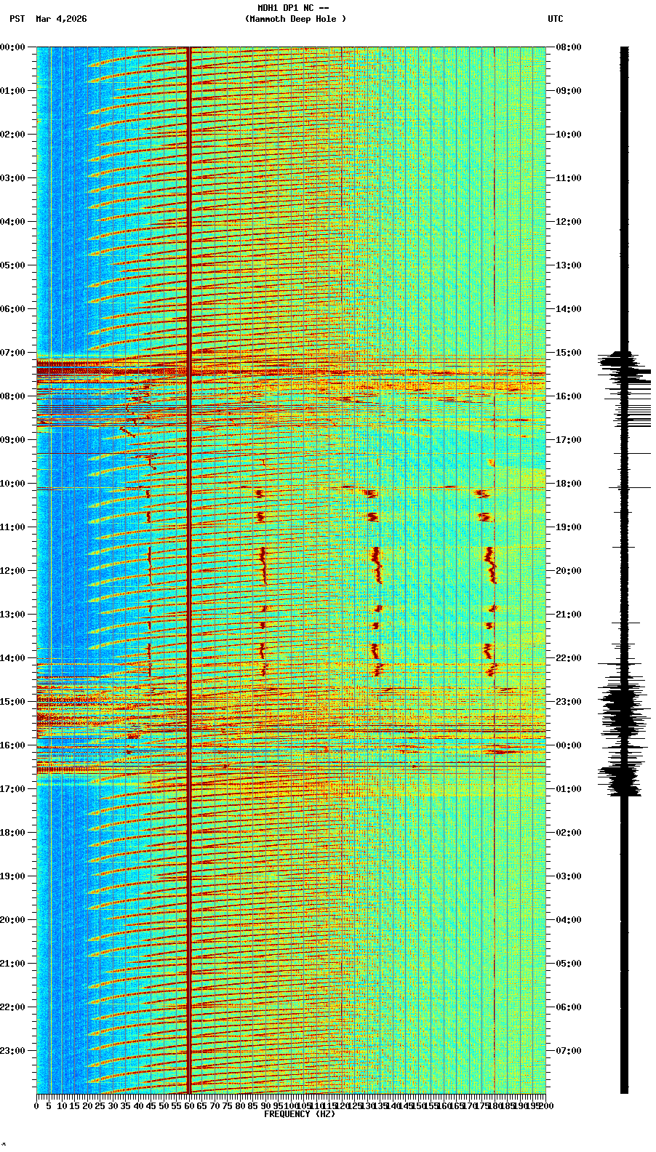Image resolution: width=656 pixels, height=1152 pixels.
Task: Click the UTC timezone label
Action: 556,19
